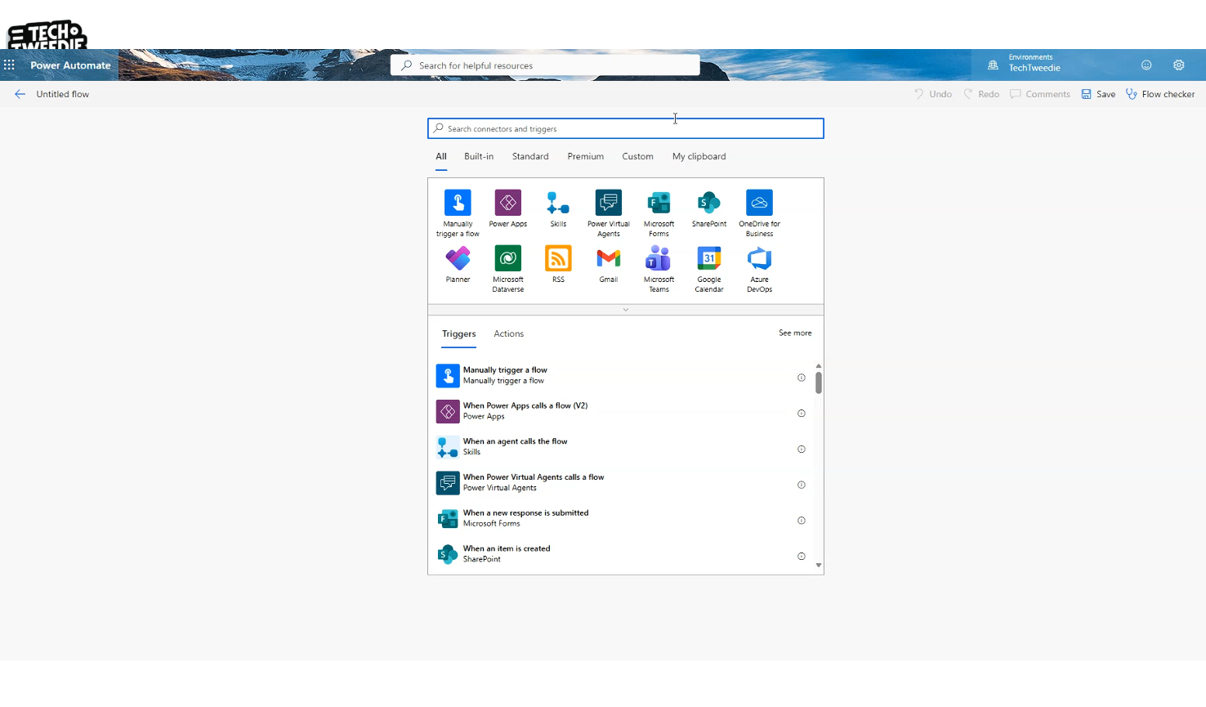Select the Manually trigger a flow connector icon
The height and width of the screenshot is (707, 1206).
point(458,203)
